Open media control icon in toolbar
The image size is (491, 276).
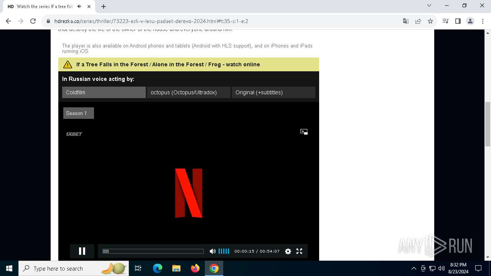[x=445, y=21]
